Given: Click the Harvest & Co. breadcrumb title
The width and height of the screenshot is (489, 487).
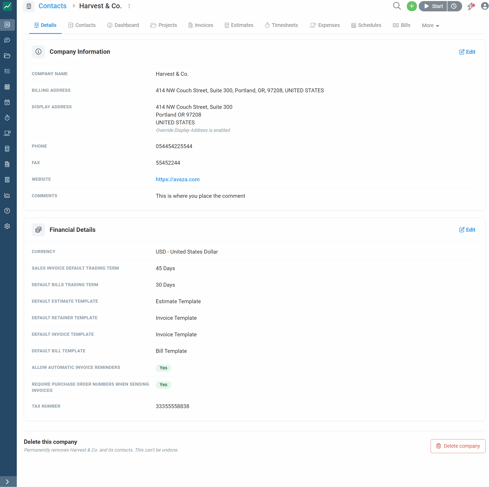Looking at the screenshot, I should coord(100,6).
